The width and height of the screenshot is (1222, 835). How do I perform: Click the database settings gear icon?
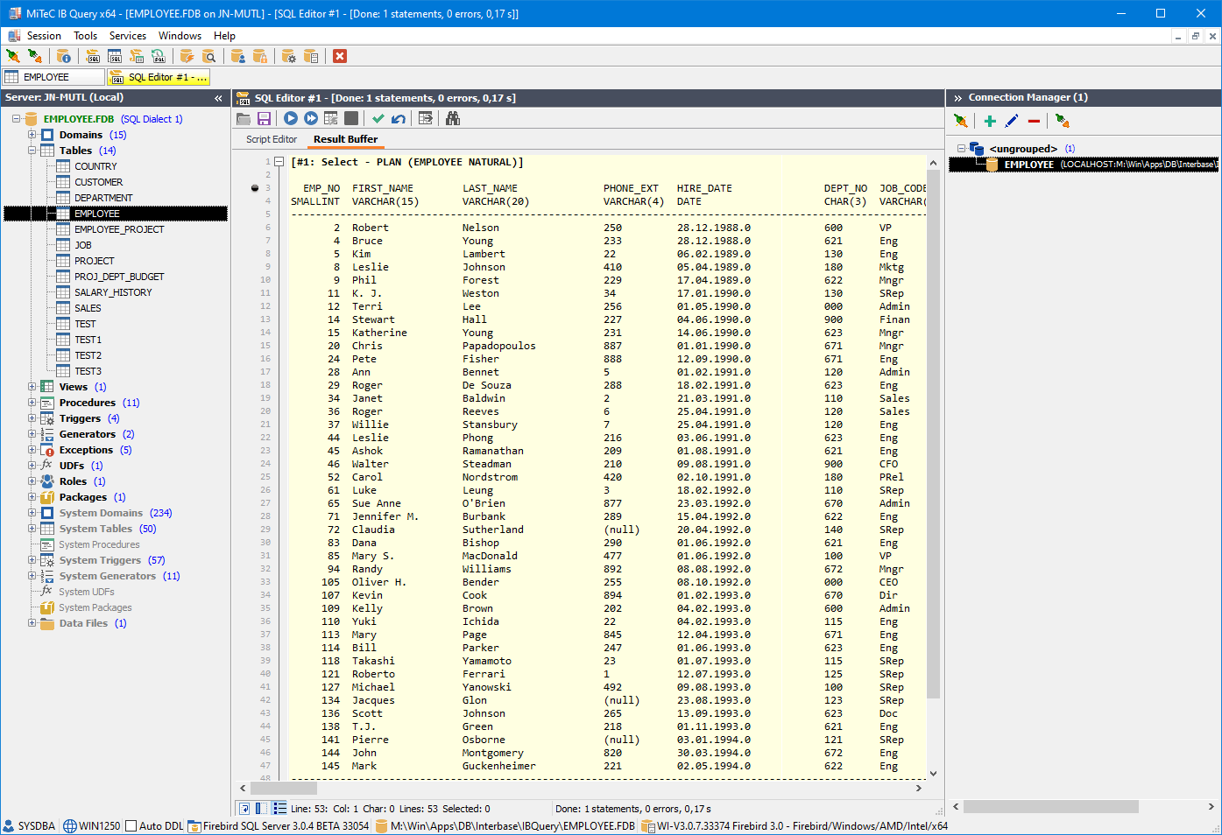tap(288, 56)
